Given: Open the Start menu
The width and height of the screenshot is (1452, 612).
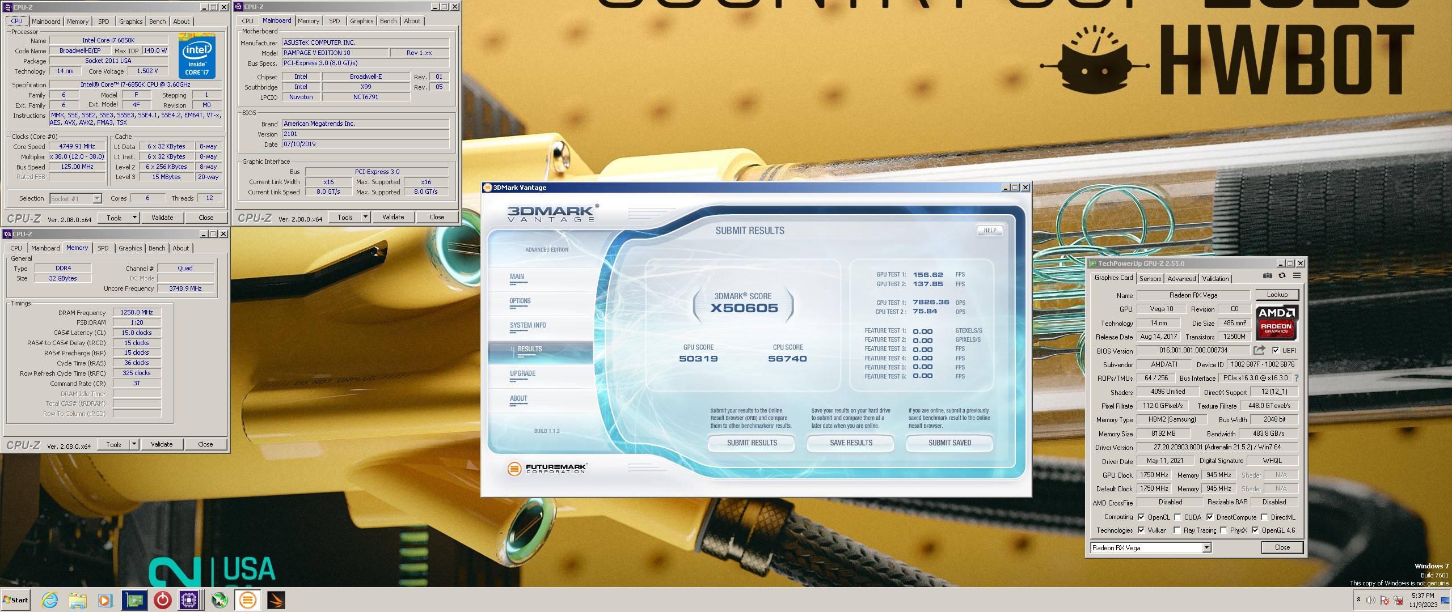Looking at the screenshot, I should tap(15, 600).
